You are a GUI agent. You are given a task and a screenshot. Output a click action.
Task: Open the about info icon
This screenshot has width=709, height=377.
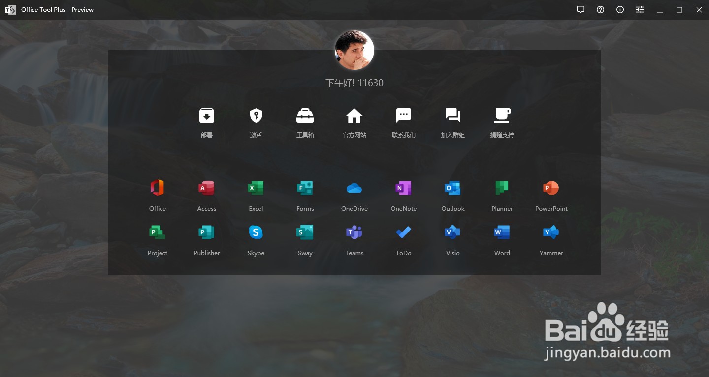(620, 10)
